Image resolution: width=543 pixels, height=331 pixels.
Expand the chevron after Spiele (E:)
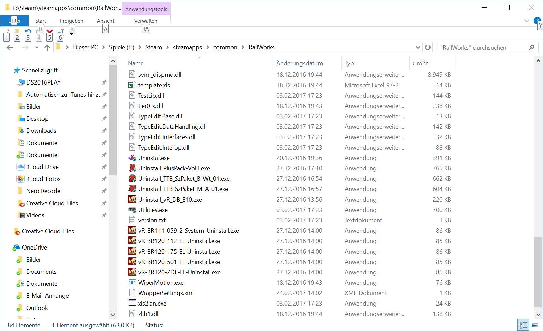pos(140,47)
